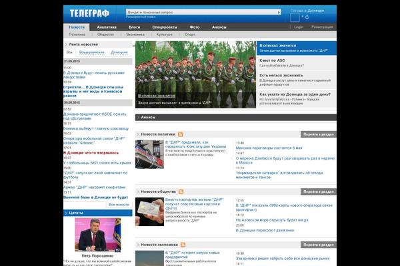Open RSS feed for Новости экономики
This screenshot has width=400, height=266.
click(x=183, y=245)
